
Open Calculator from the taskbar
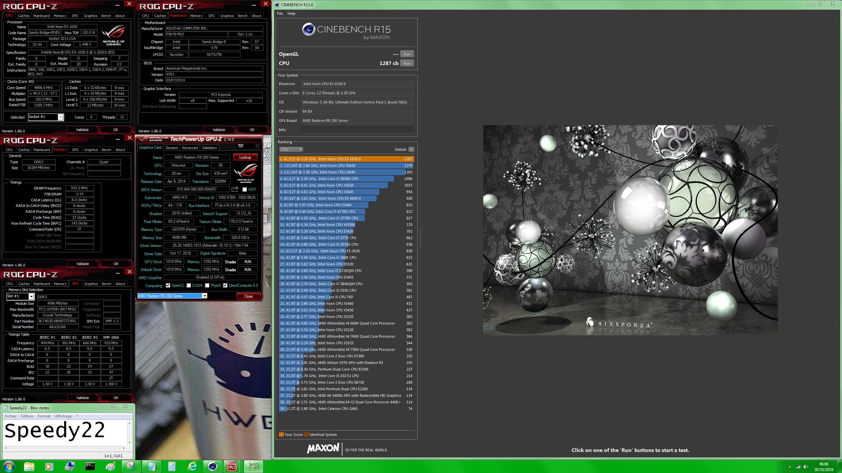(172, 466)
